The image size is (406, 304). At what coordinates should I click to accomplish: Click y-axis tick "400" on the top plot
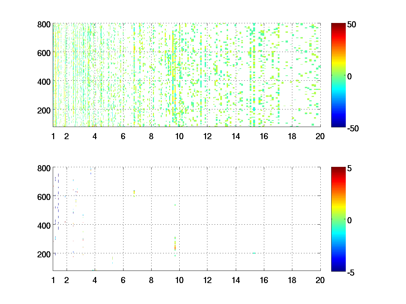tap(44, 81)
